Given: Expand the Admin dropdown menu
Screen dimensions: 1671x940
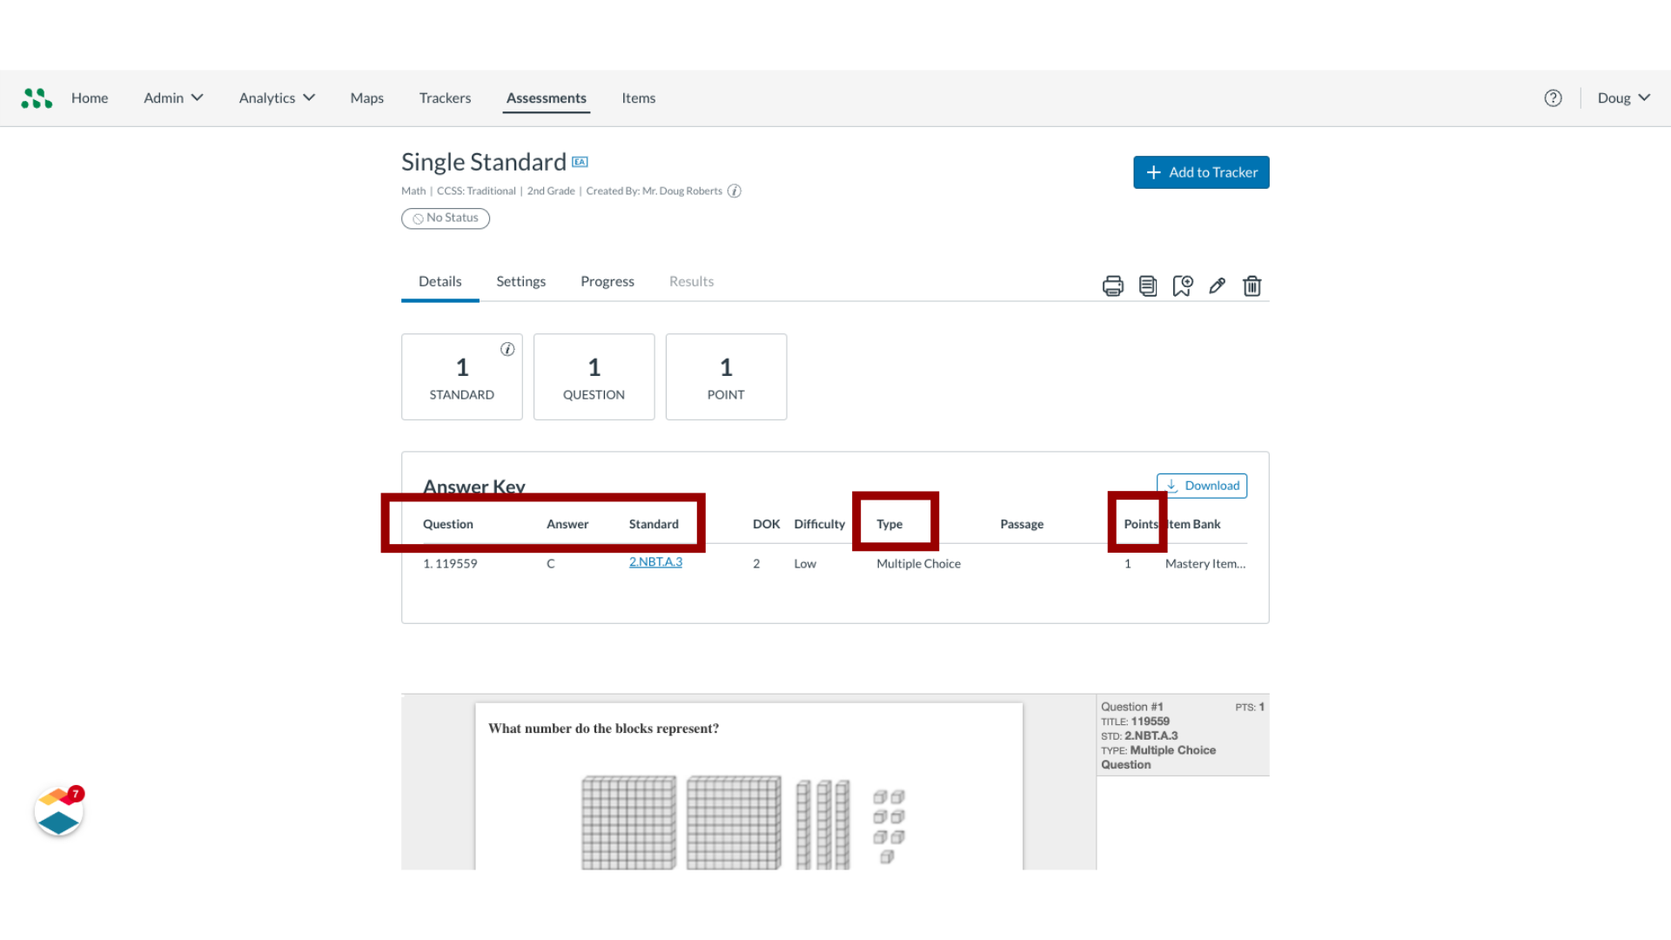Looking at the screenshot, I should pyautogui.click(x=172, y=97).
